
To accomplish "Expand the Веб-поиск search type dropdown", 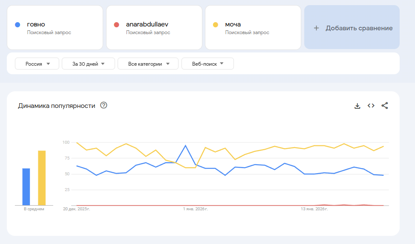I will (207, 64).
